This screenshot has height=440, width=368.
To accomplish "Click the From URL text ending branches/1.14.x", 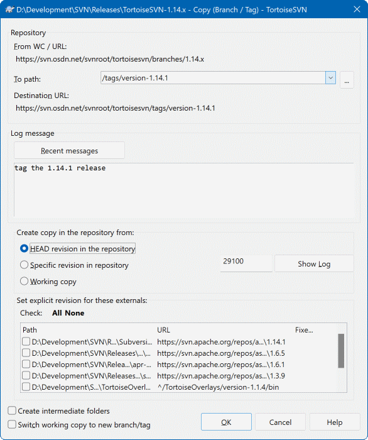I will (110, 59).
